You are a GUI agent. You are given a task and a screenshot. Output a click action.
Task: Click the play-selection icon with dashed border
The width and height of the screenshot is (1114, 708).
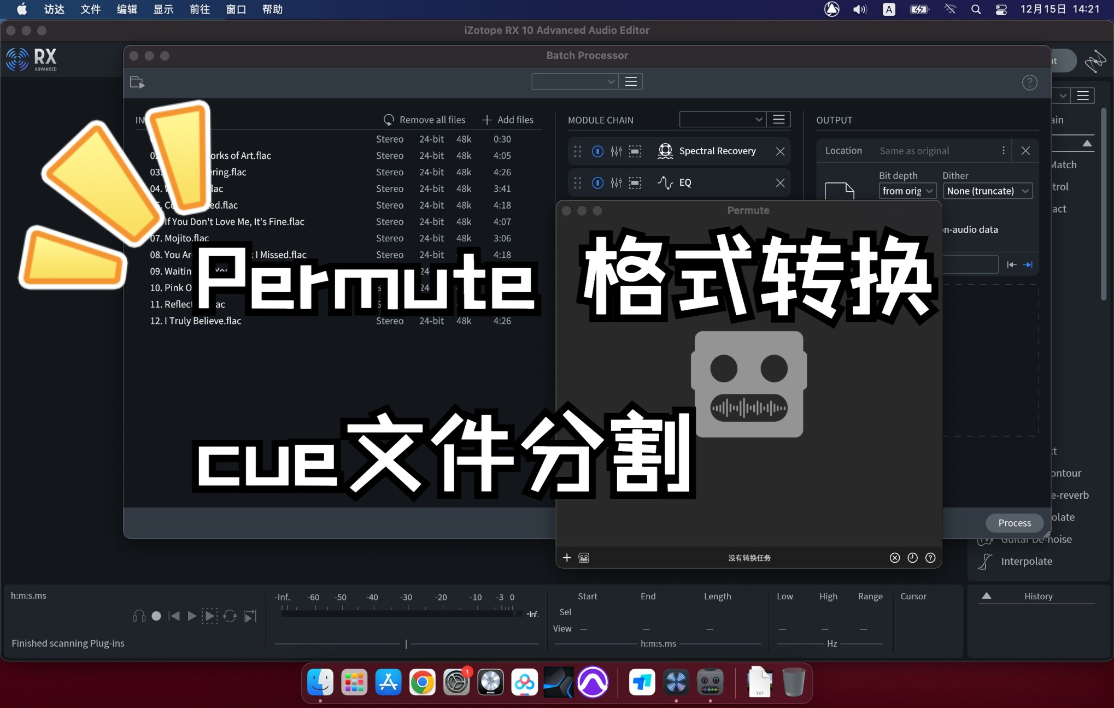point(210,616)
